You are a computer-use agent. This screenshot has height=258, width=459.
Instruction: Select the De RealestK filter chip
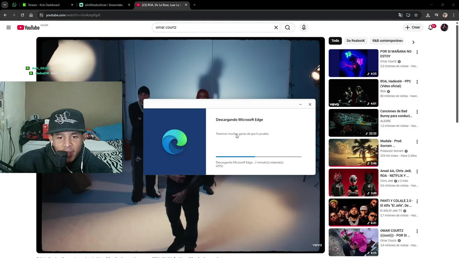click(x=356, y=41)
